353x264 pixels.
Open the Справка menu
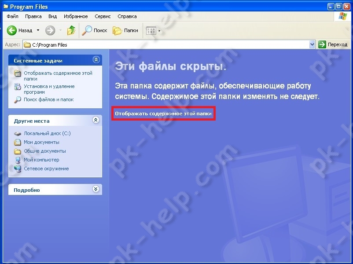[127, 16]
